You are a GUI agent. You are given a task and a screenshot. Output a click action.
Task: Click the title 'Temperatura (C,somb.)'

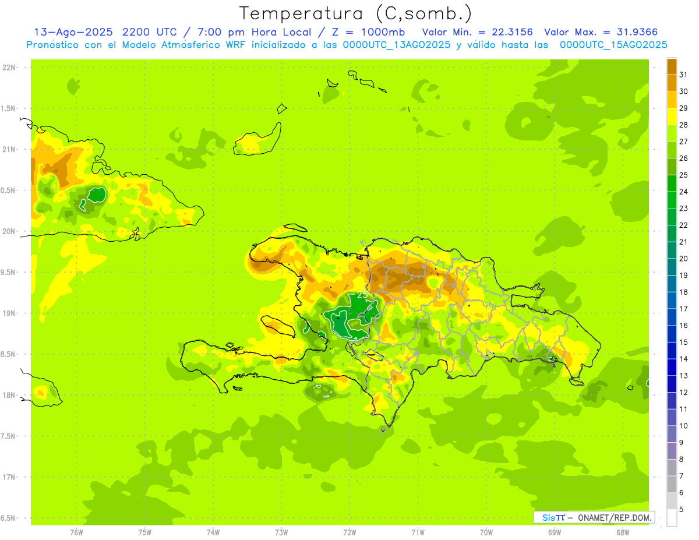point(356,13)
